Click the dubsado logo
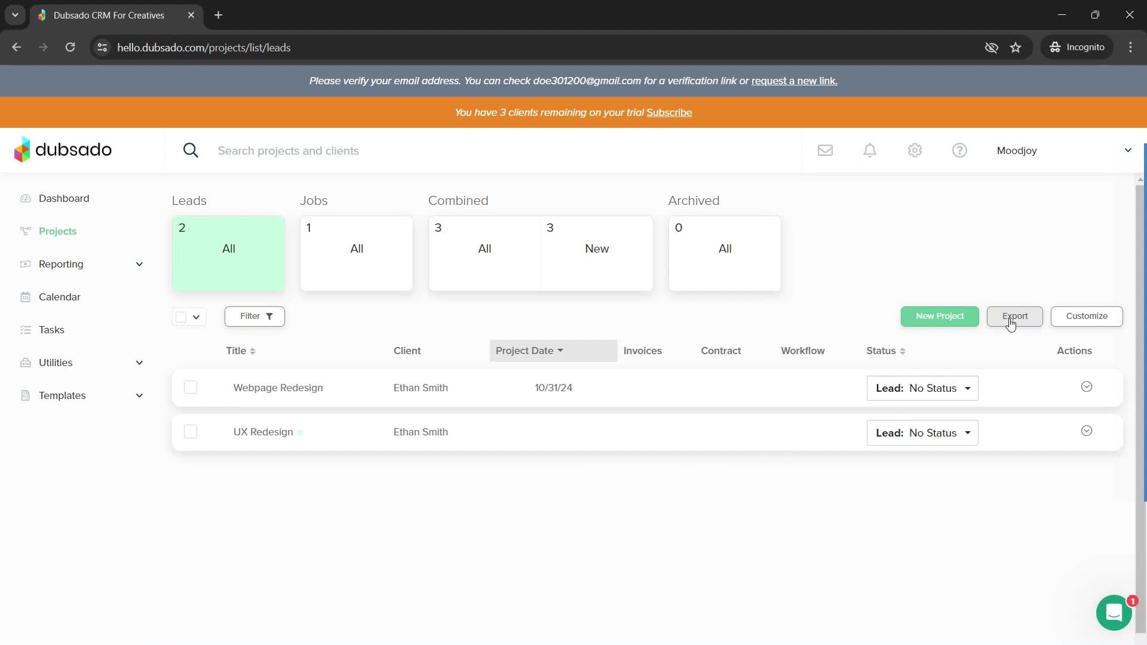The image size is (1147, 645). 63,149
